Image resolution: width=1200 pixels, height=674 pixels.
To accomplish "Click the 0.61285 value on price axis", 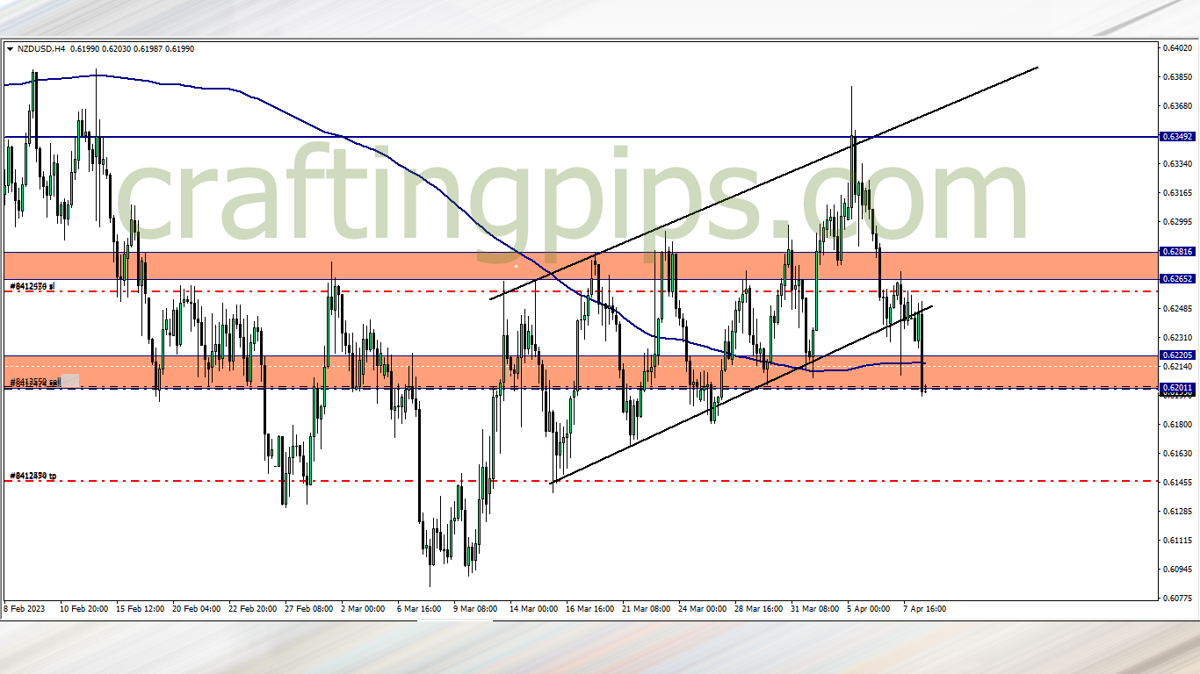I will 1177,512.
